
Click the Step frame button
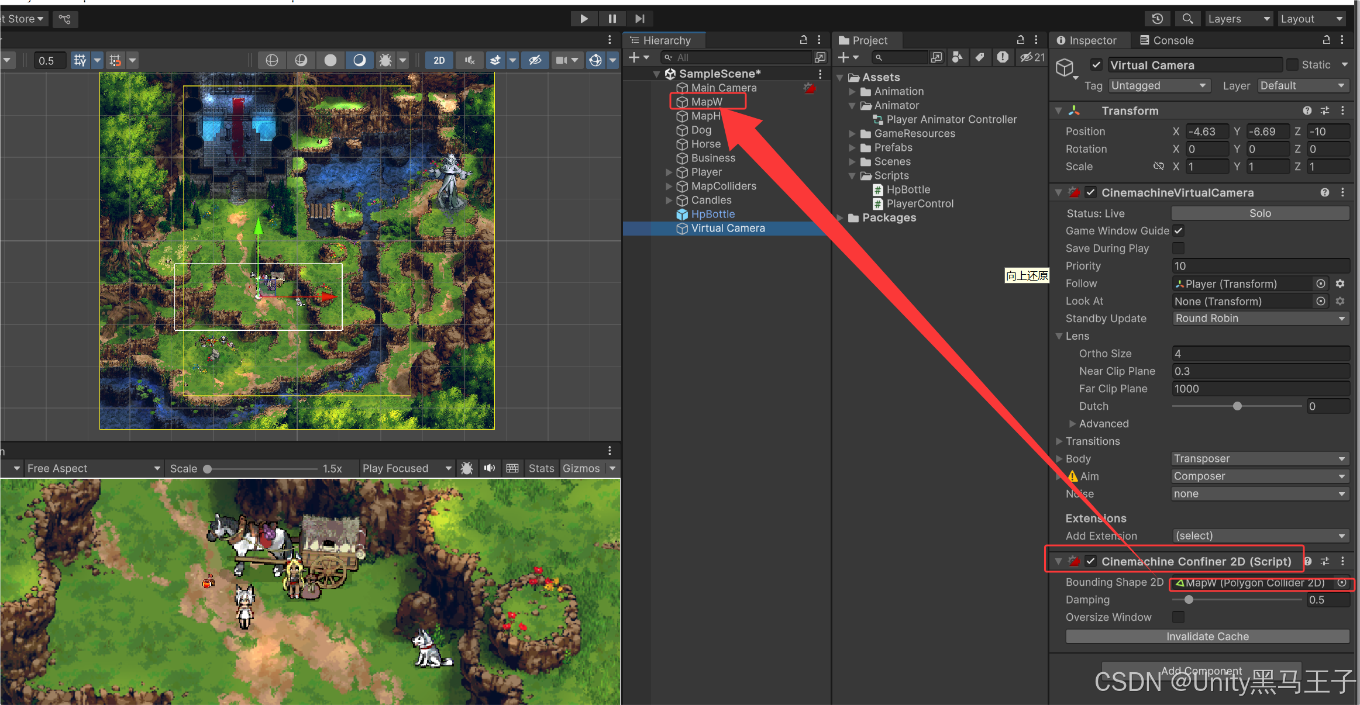(x=640, y=19)
